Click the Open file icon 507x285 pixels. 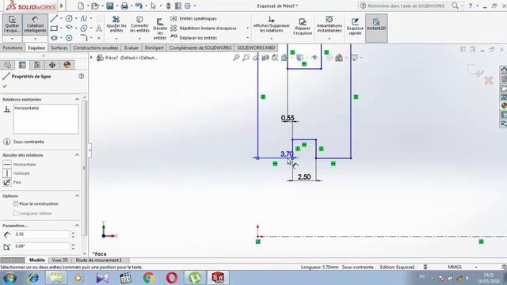95,6
